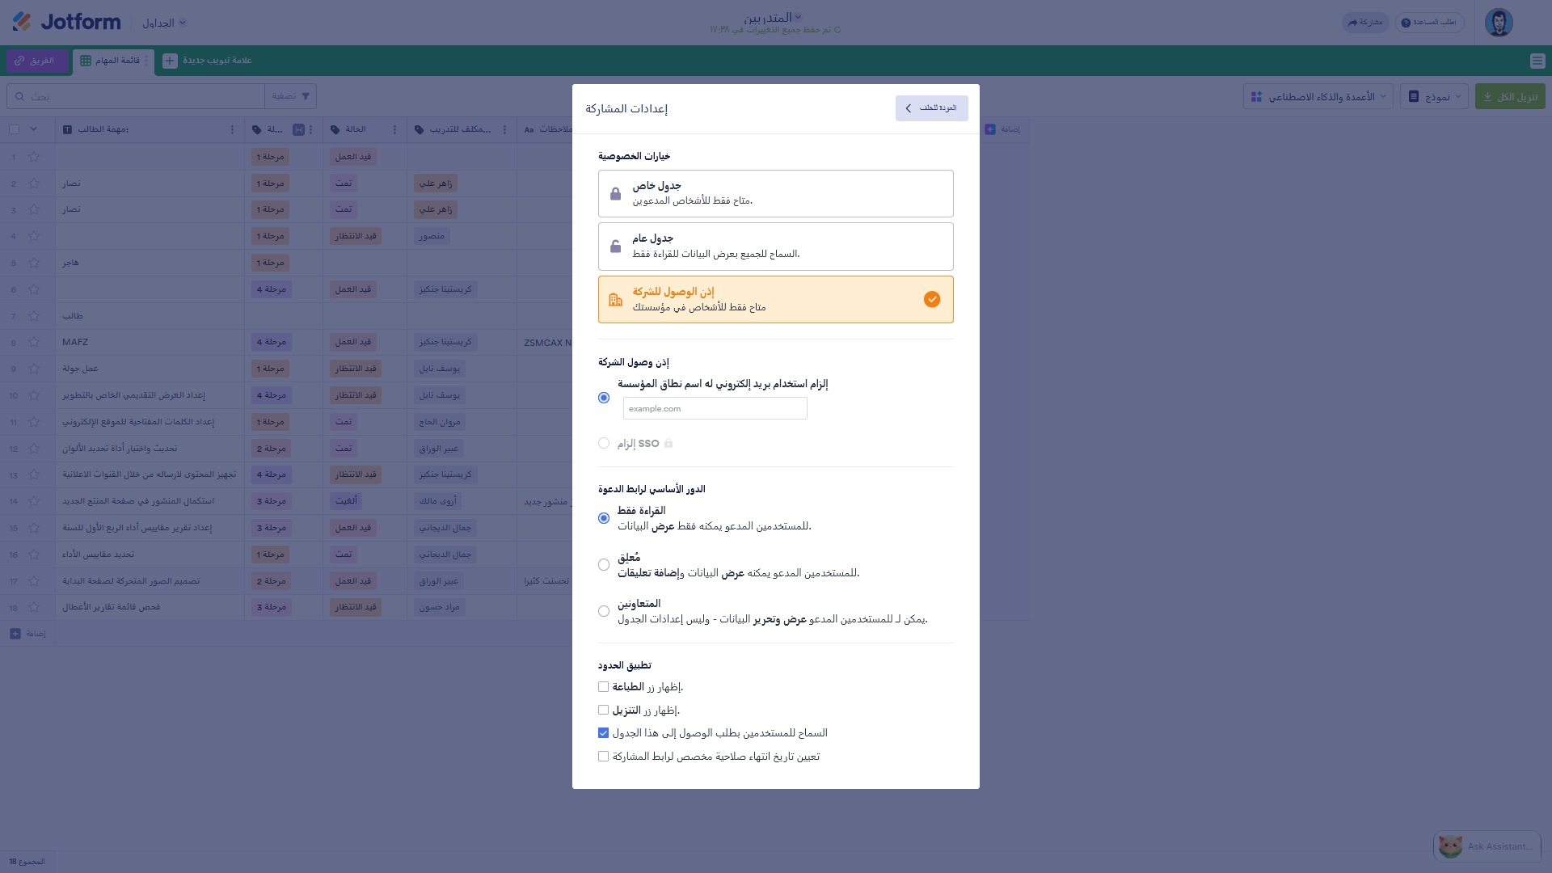
Task: Click the orange checkmark on company access
Action: tap(932, 300)
